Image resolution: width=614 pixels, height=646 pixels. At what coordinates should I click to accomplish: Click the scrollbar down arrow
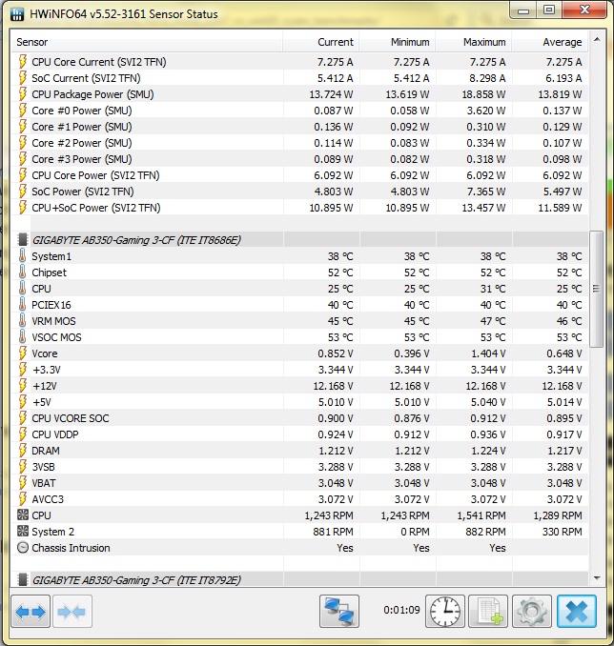[597, 579]
